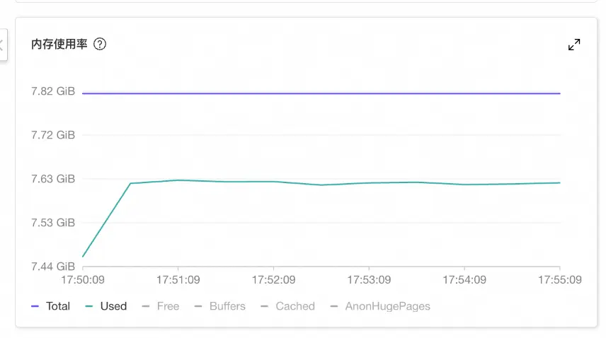The height and width of the screenshot is (338, 606).
Task: Enable the Cached series legend label
Action: tap(295, 306)
